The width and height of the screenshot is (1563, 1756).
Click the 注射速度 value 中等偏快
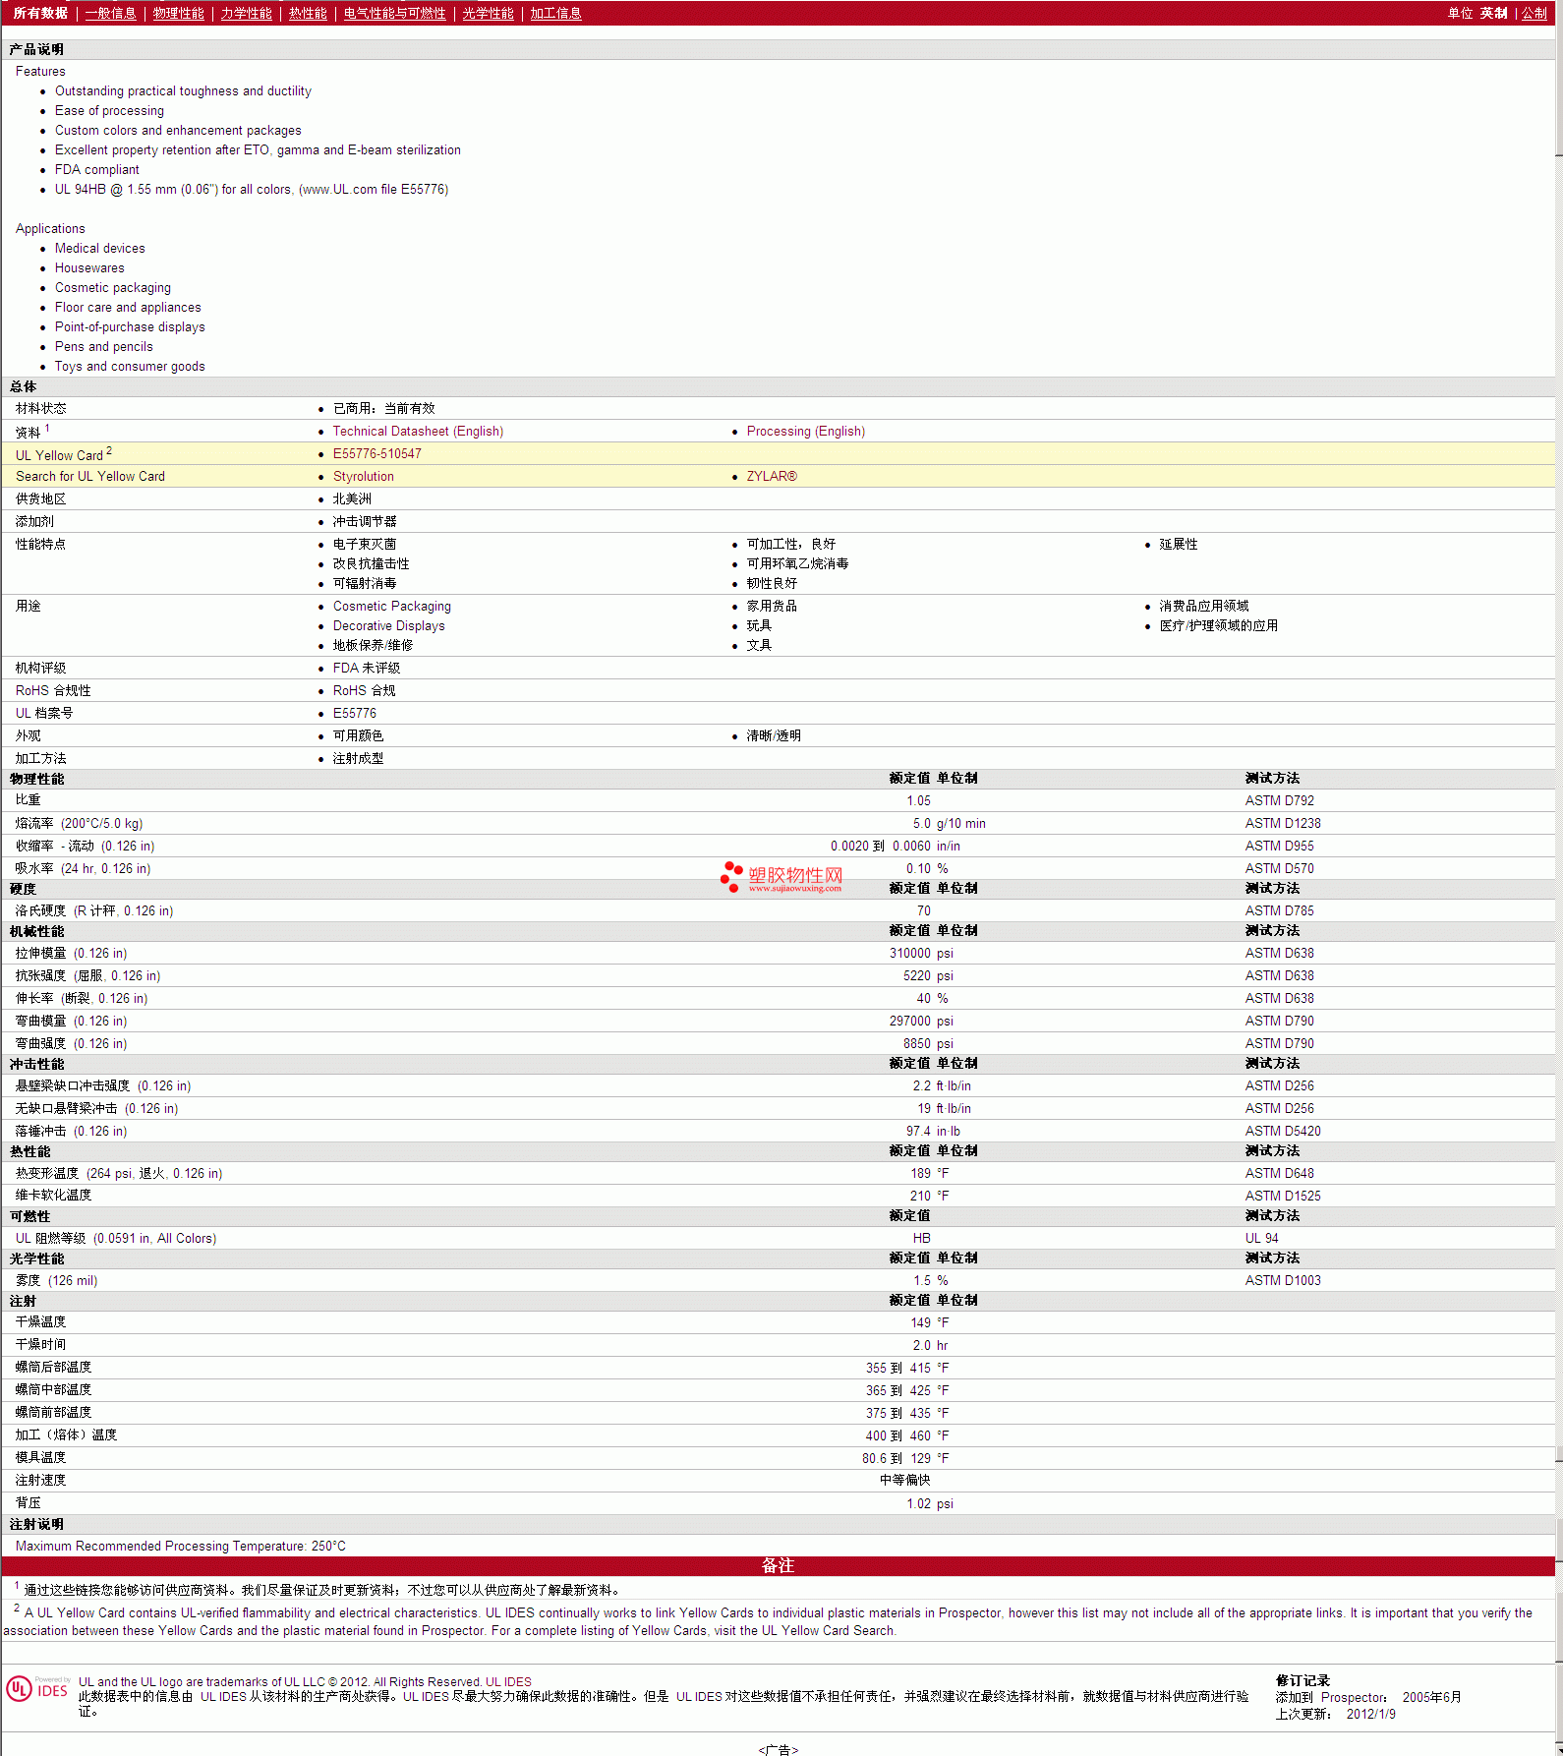(905, 1481)
